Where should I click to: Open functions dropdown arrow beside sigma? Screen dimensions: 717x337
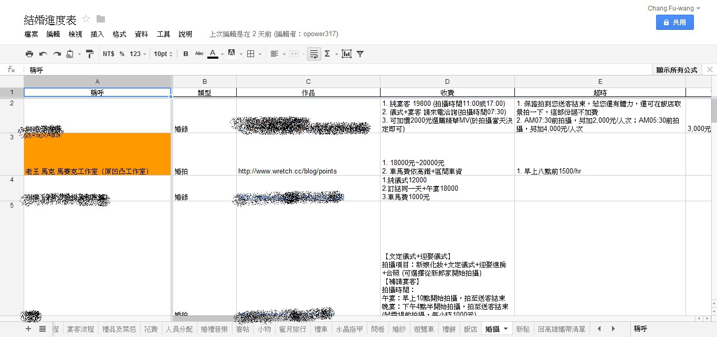[335, 54]
